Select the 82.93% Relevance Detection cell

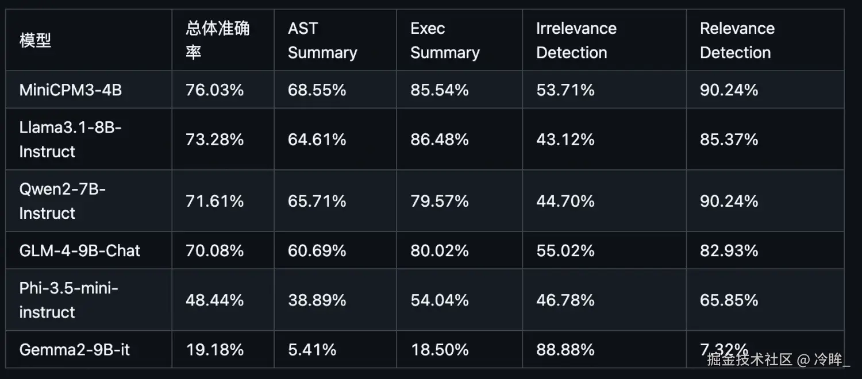(x=729, y=251)
